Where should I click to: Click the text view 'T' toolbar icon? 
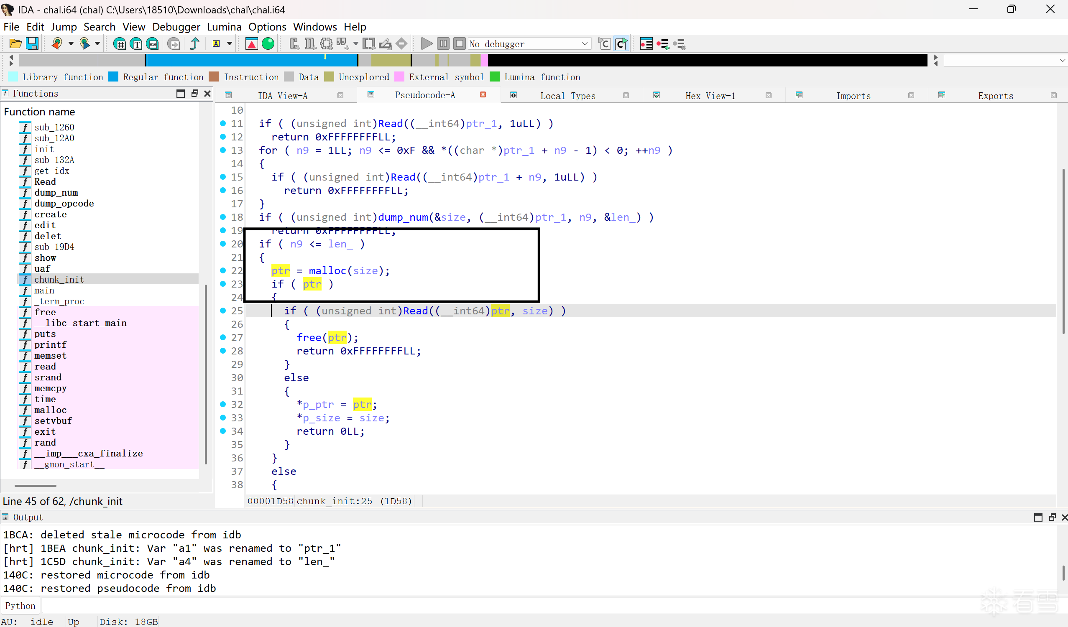click(x=136, y=43)
